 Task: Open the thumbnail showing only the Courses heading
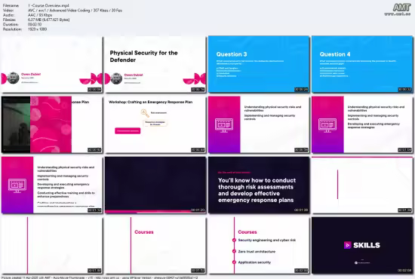pyautogui.click(x=155, y=245)
